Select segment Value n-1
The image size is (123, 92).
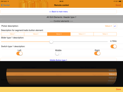82,34
